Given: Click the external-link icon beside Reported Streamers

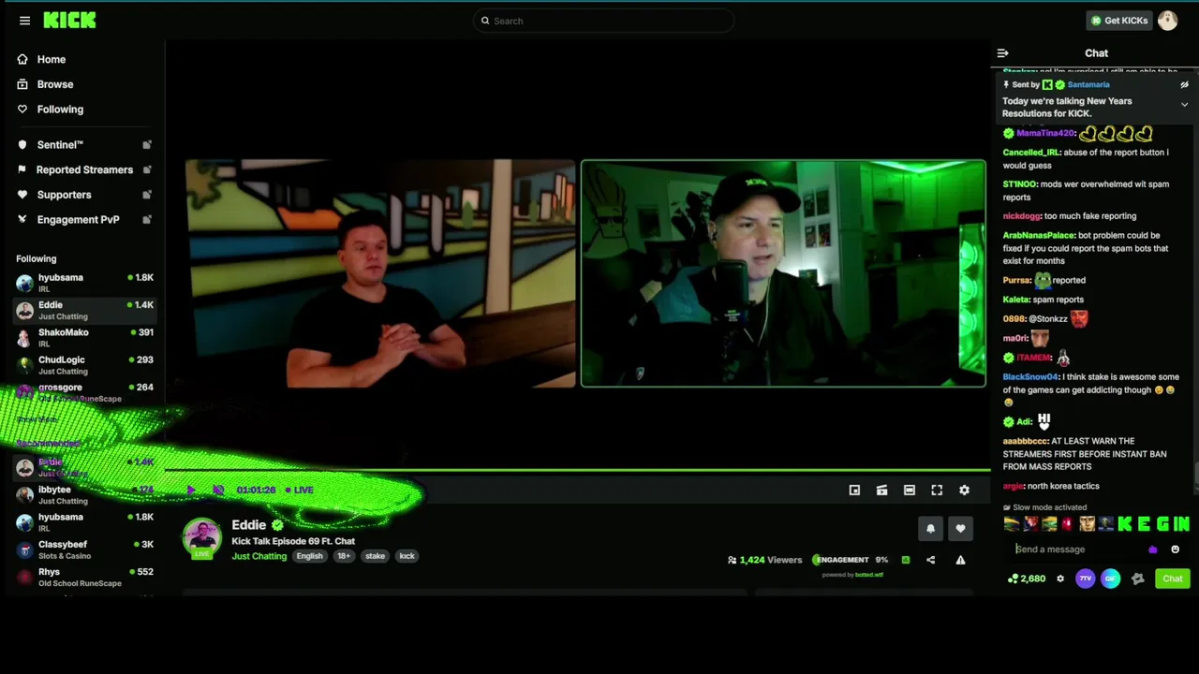Looking at the screenshot, I should pos(147,170).
